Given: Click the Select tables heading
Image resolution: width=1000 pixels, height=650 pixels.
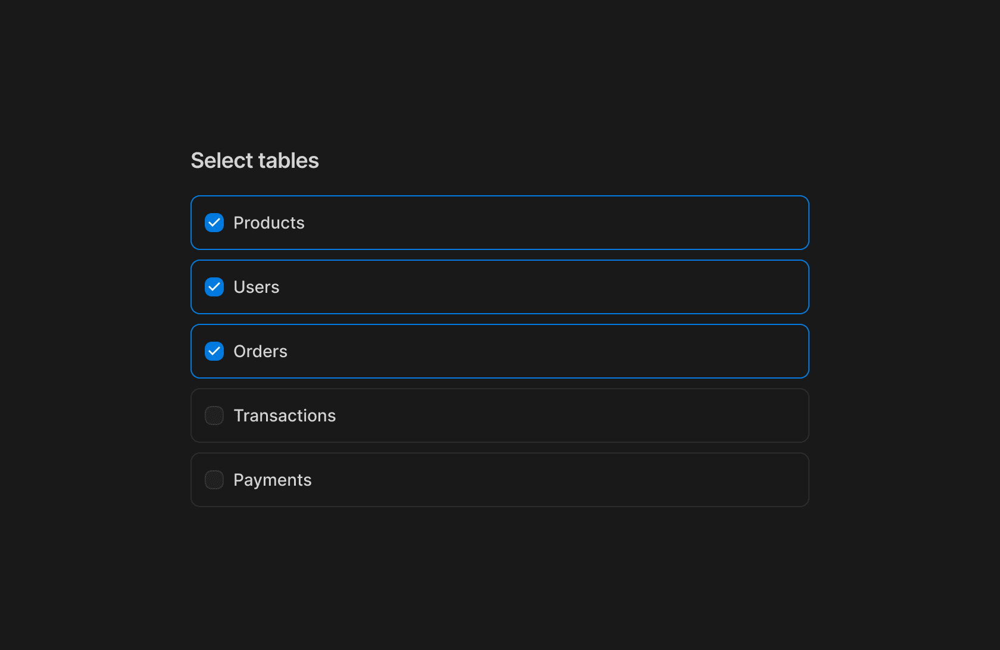Looking at the screenshot, I should (x=255, y=160).
